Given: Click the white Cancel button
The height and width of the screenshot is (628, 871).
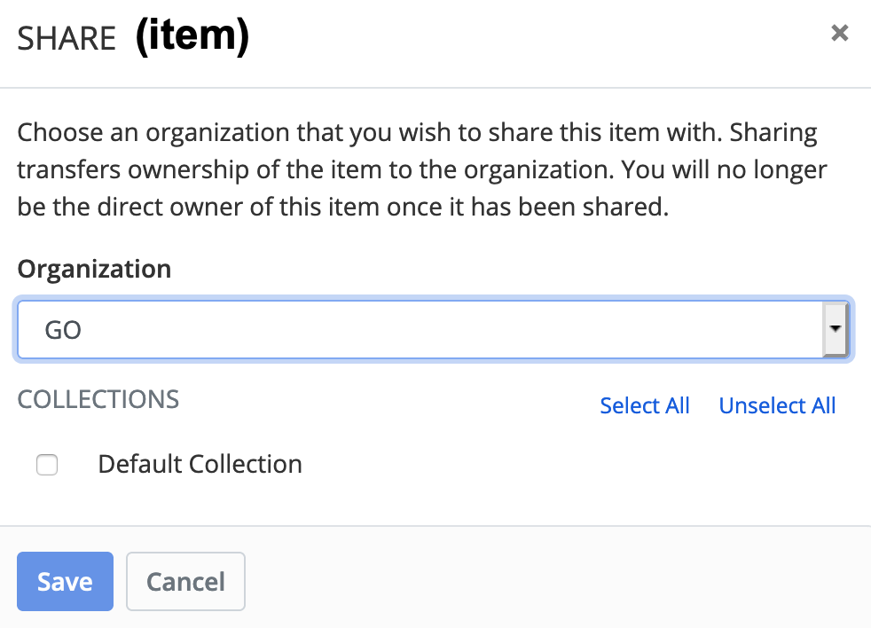Looking at the screenshot, I should pyautogui.click(x=185, y=582).
